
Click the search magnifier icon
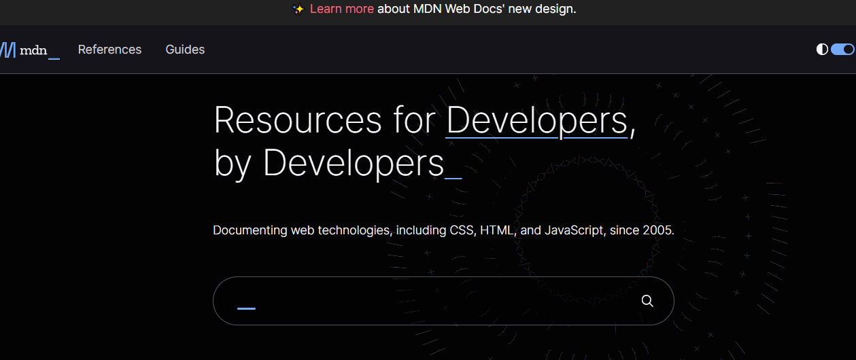(647, 301)
